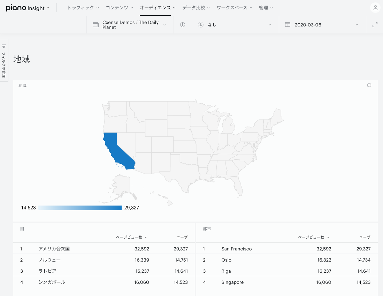The height and width of the screenshot is (296, 383).
Task: Click the map zoom-out magnifier icon
Action: click(369, 85)
